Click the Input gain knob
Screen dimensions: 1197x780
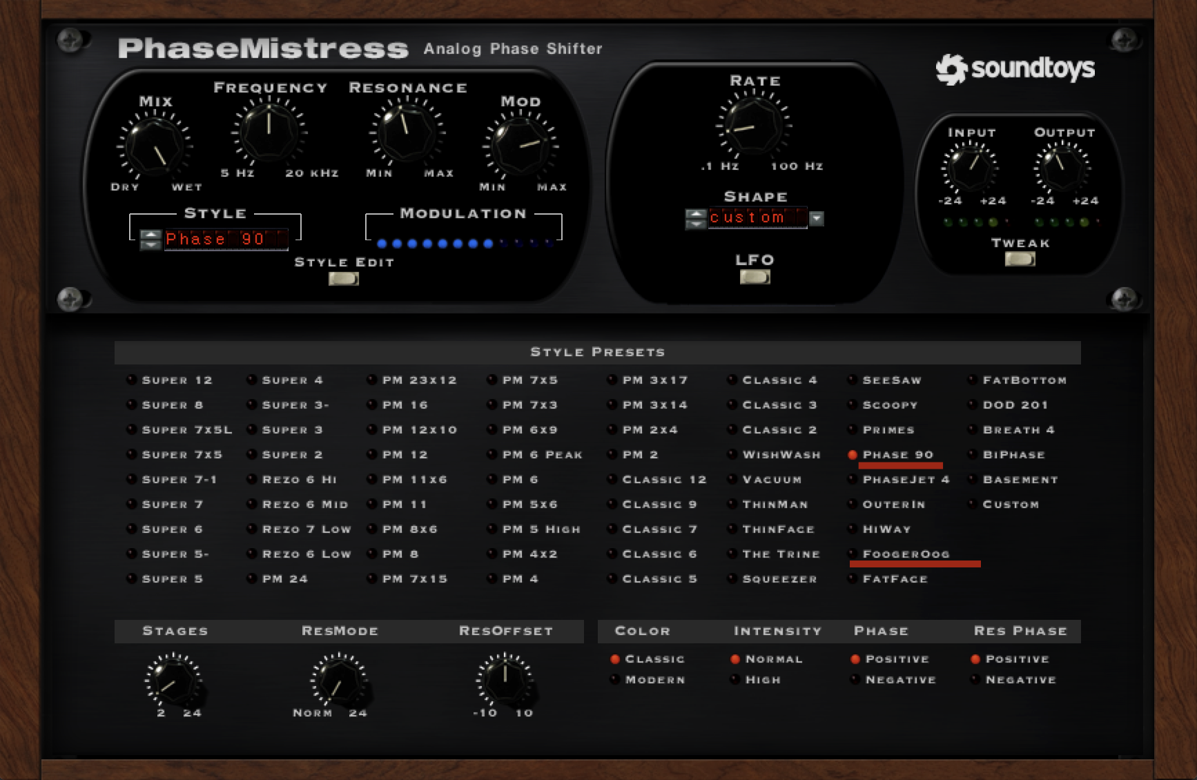pyautogui.click(x=970, y=168)
